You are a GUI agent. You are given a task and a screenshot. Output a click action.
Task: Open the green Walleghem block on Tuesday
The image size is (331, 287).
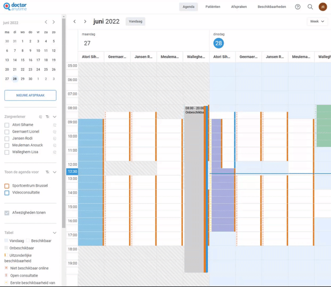coord(324,126)
